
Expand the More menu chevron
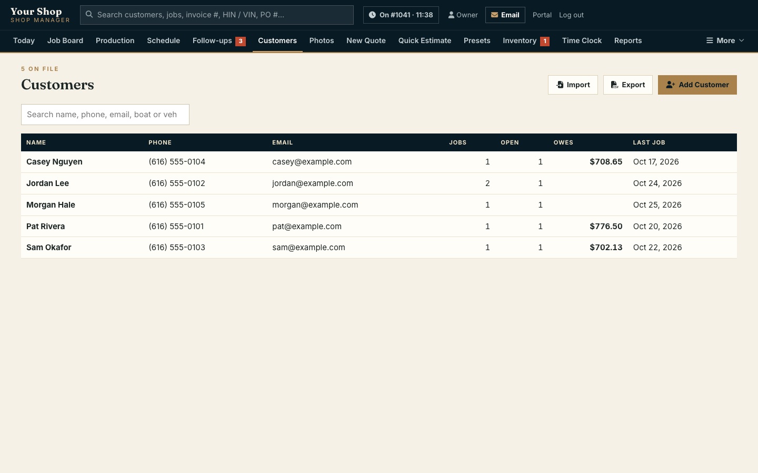pyautogui.click(x=742, y=40)
